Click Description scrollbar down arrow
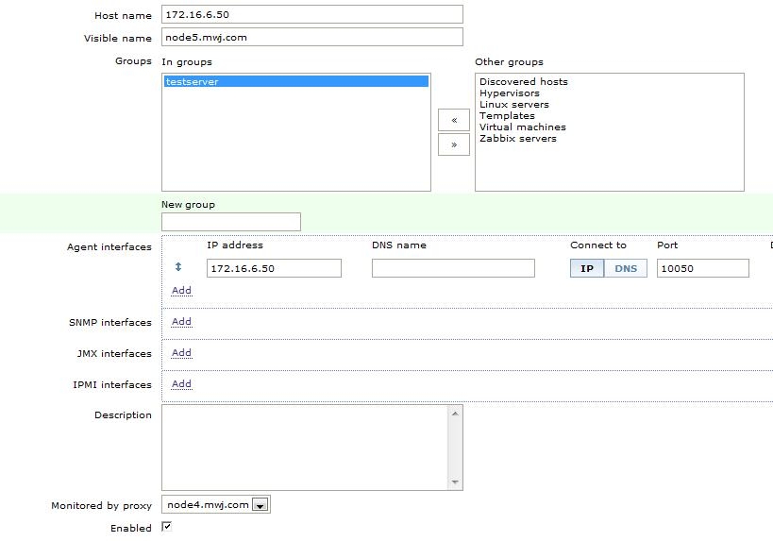This screenshot has width=773, height=541. pyautogui.click(x=455, y=482)
